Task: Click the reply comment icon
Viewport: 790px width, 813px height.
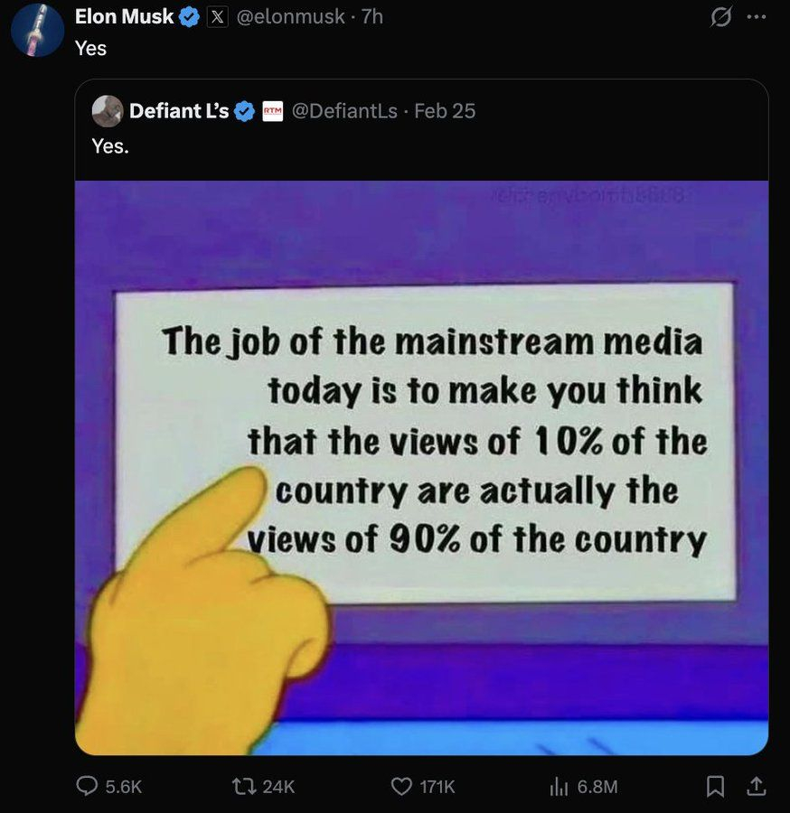Action: [x=88, y=786]
